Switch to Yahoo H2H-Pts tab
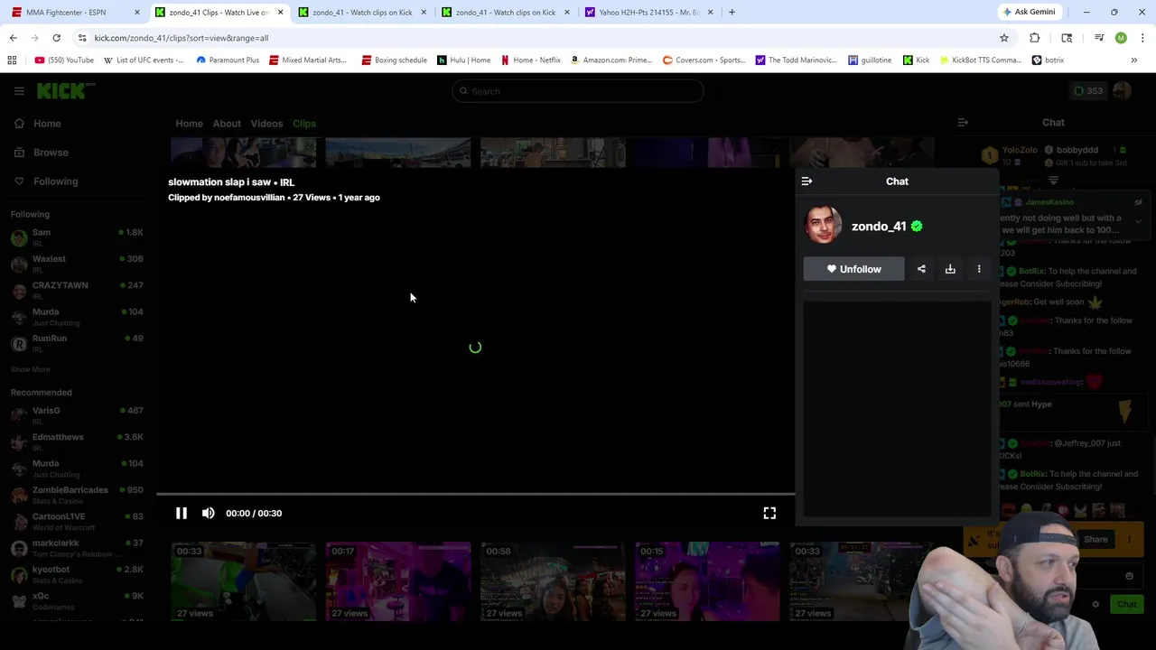This screenshot has width=1156, height=650. coord(648,12)
